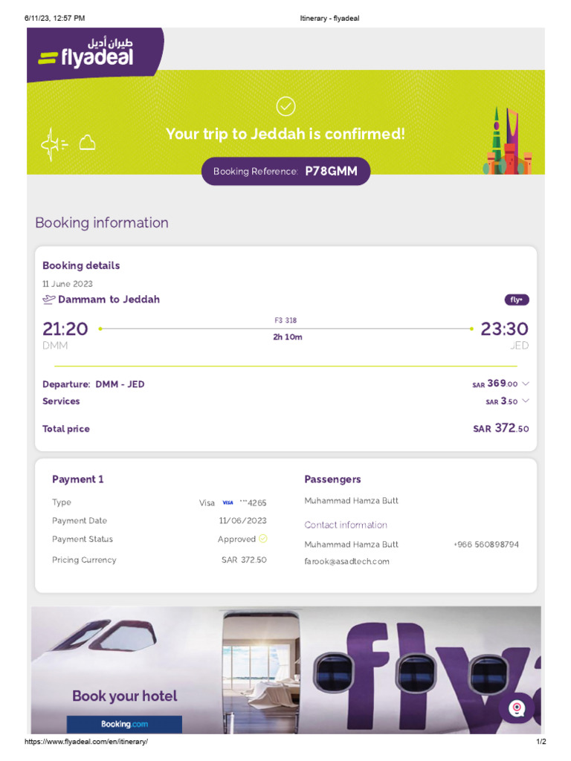Click the Contact information heading

[x=346, y=525]
